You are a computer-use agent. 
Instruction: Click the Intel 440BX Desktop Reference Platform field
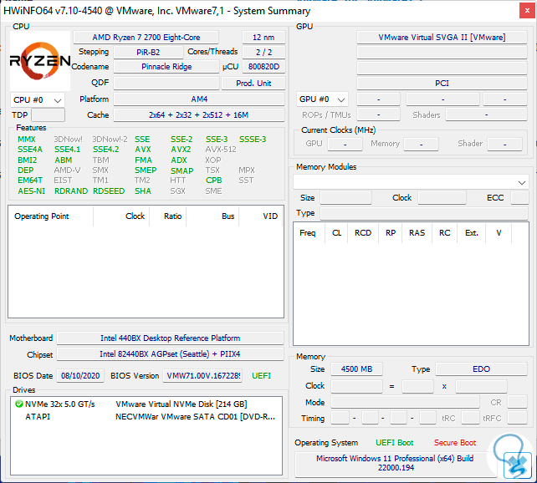click(170, 338)
